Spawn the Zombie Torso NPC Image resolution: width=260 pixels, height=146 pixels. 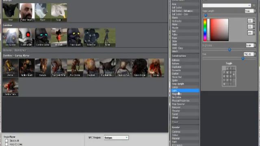coord(10,87)
